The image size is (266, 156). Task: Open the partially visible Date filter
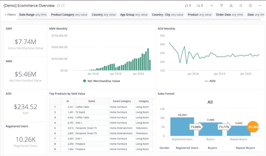[x=256, y=15]
